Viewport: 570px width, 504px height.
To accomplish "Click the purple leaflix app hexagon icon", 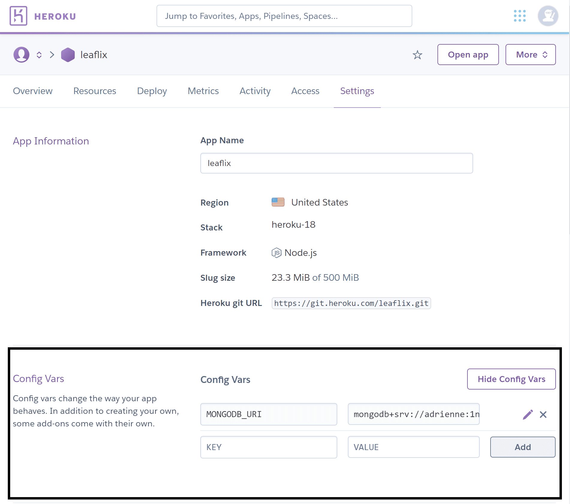I will (68, 55).
